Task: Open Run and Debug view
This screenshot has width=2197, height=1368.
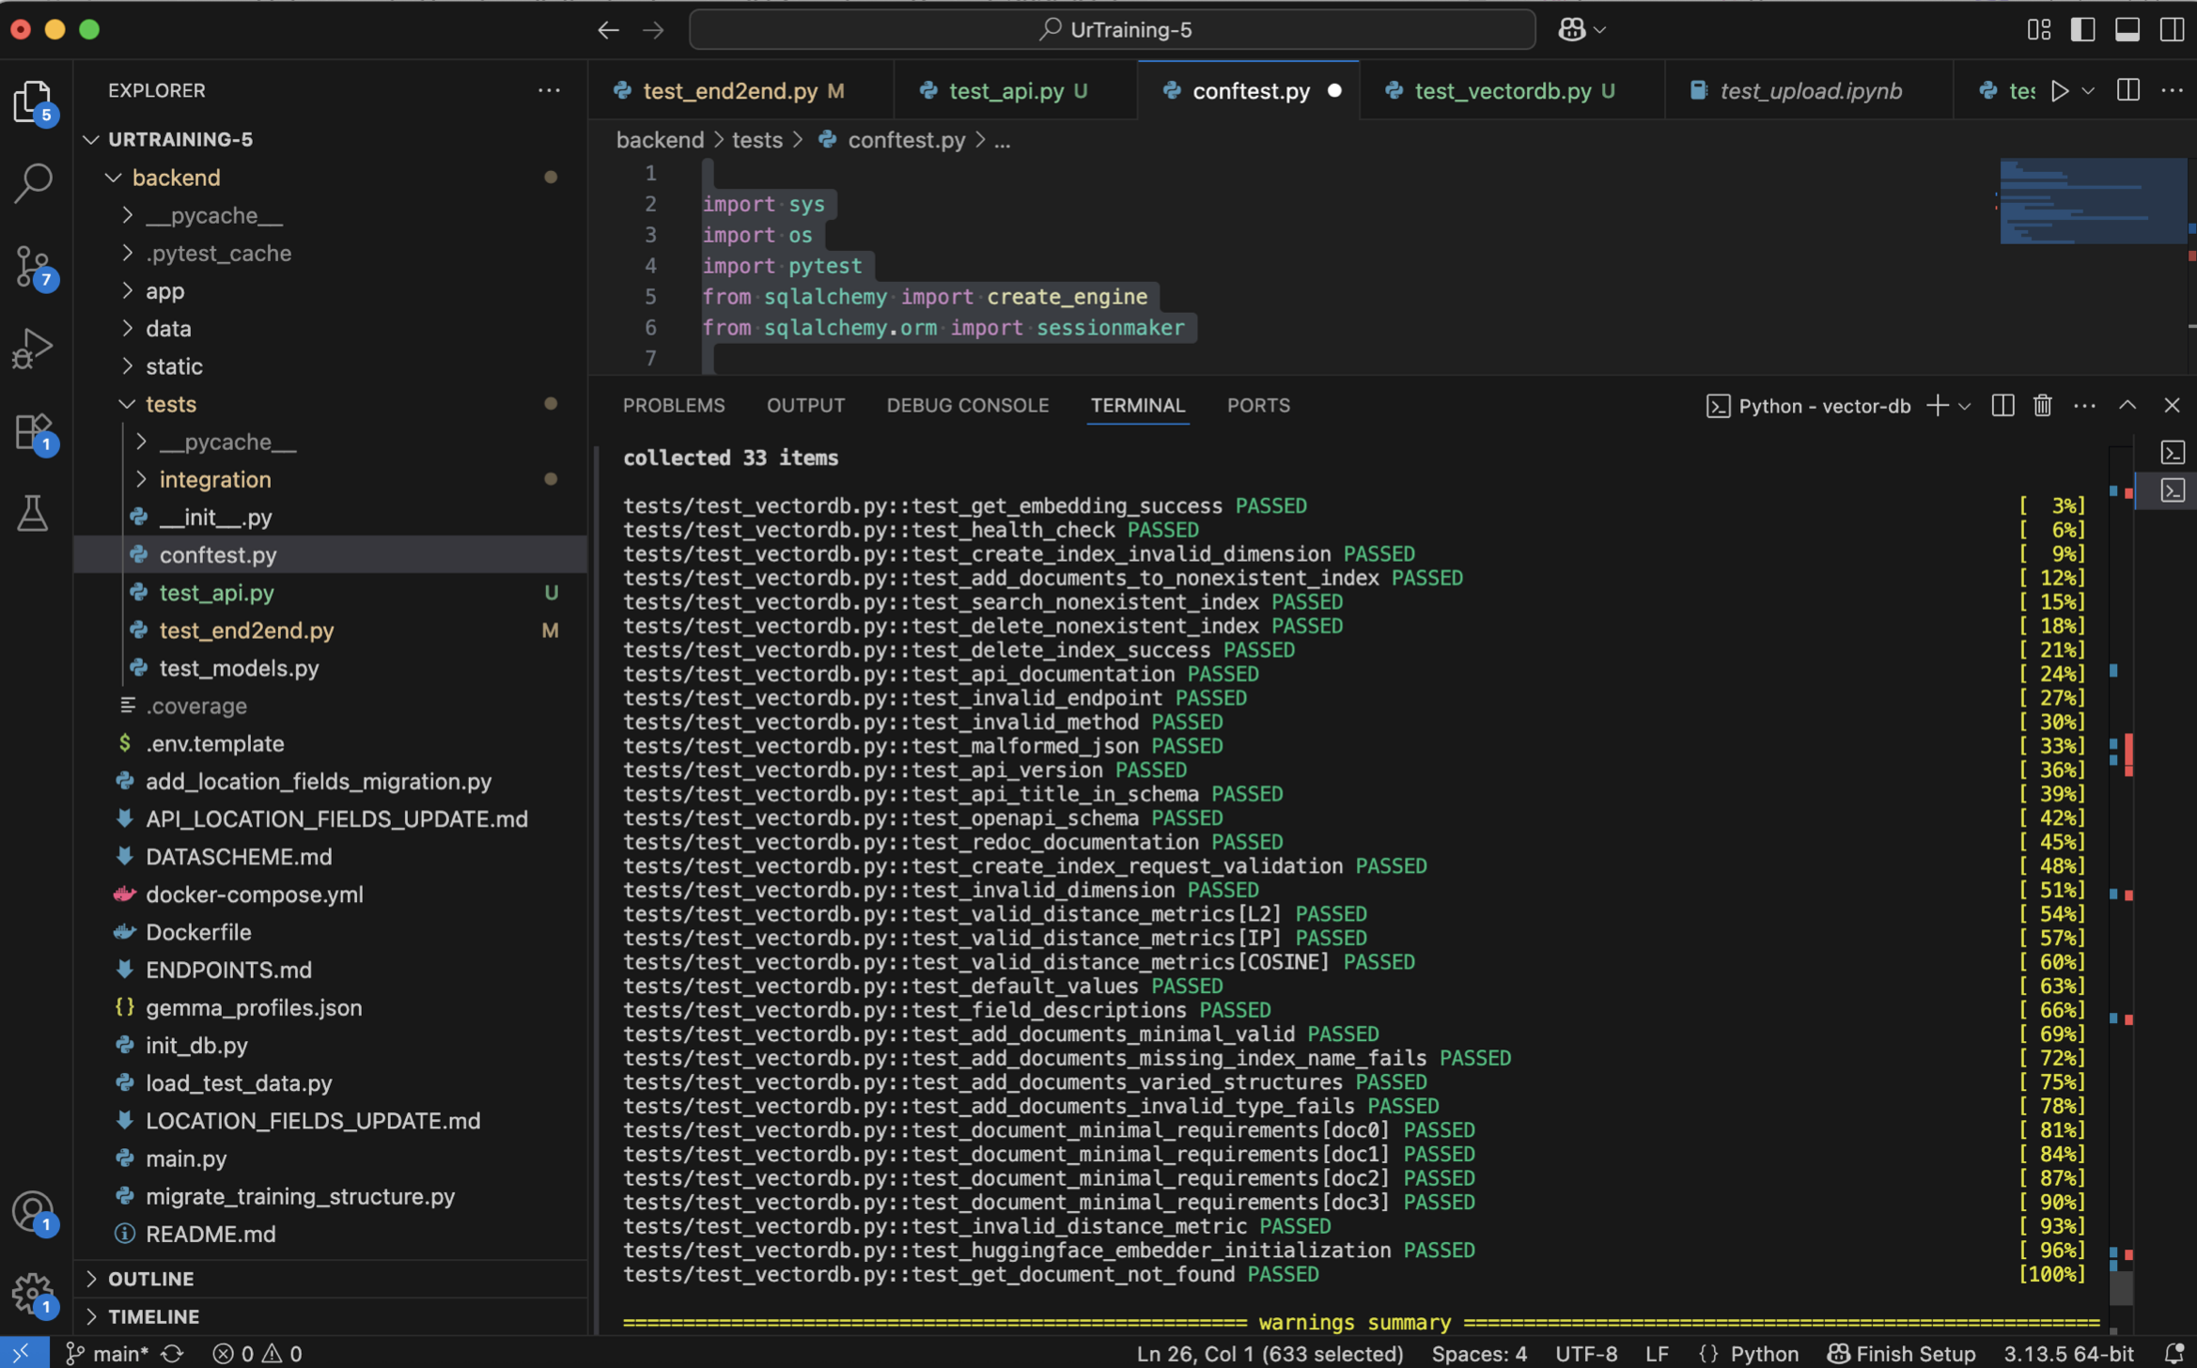Action: [34, 348]
